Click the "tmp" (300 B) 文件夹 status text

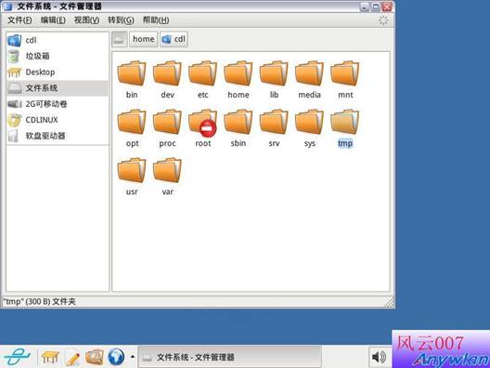click(x=39, y=302)
